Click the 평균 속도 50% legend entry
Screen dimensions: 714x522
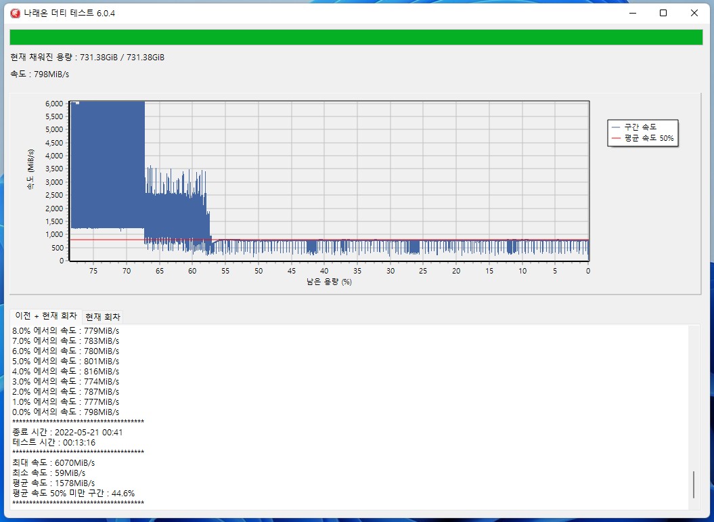click(x=642, y=138)
